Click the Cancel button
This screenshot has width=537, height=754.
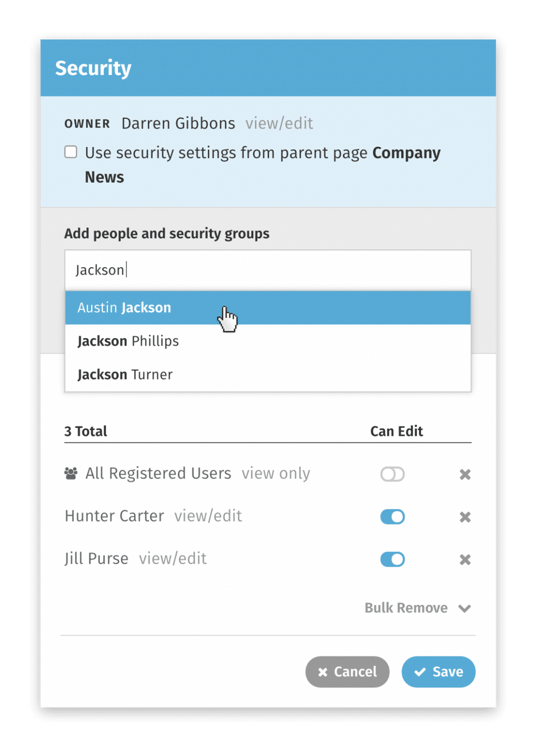pos(347,672)
